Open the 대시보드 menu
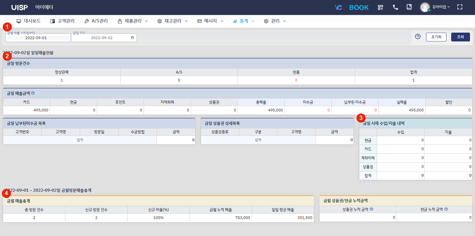 tap(29, 21)
